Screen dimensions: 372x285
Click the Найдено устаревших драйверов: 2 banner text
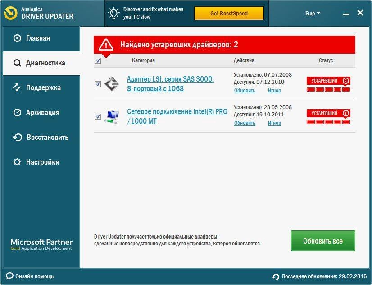point(179,45)
